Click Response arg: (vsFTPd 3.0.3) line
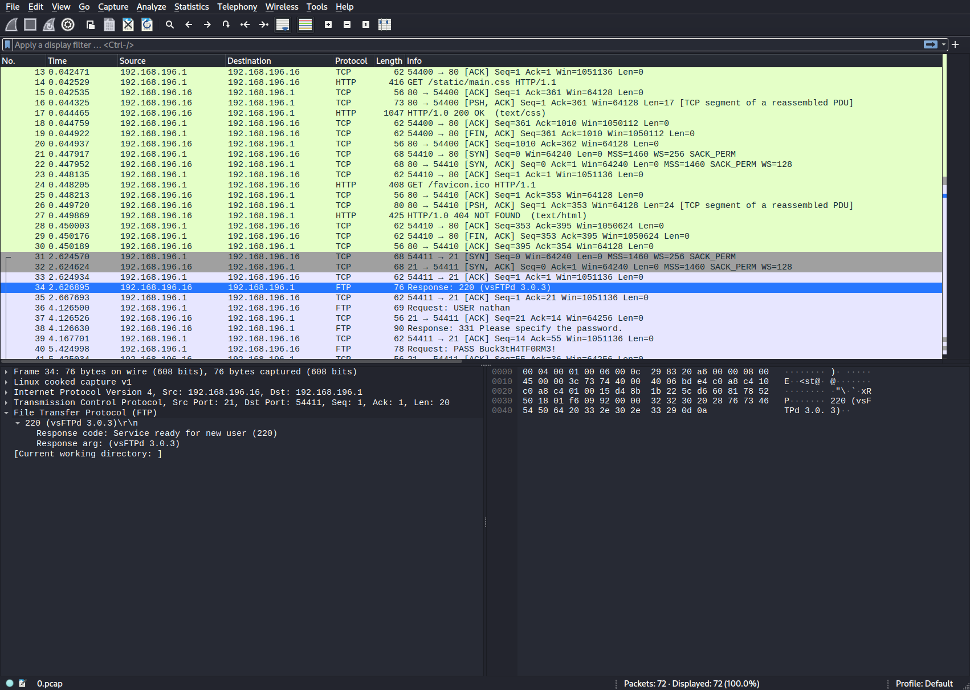The height and width of the screenshot is (690, 970). pyautogui.click(x=108, y=444)
